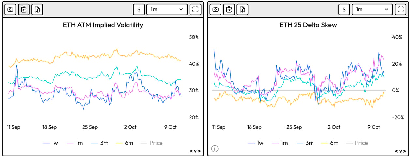Viewport: 411px width, 158px height.
Task: Click embed code arrows under Delta Skew chart
Action: pos(400,151)
